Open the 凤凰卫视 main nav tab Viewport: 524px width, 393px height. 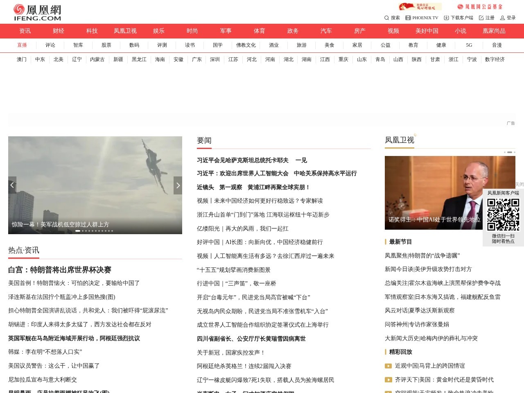click(125, 31)
